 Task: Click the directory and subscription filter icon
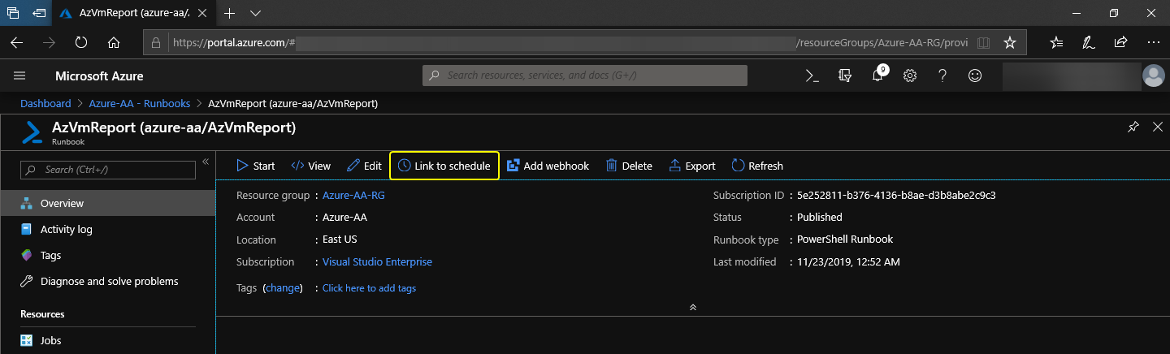tap(845, 76)
